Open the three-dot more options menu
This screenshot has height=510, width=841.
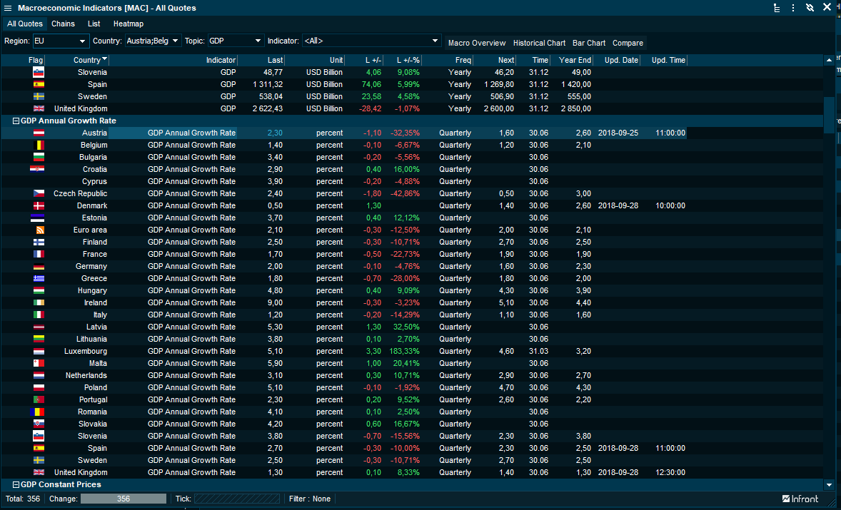pyautogui.click(x=792, y=8)
